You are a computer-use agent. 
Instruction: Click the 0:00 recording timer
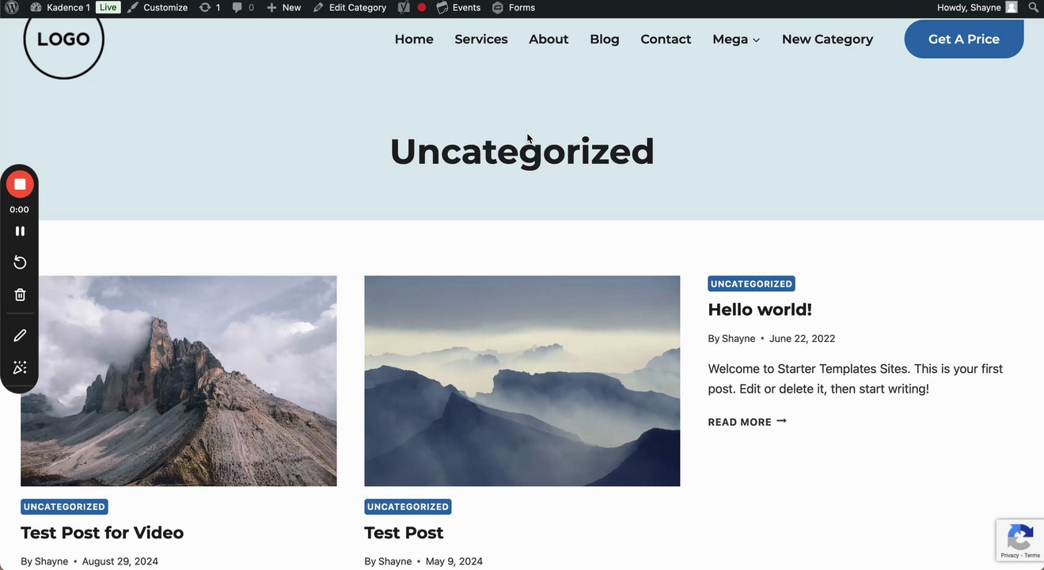[x=19, y=210]
